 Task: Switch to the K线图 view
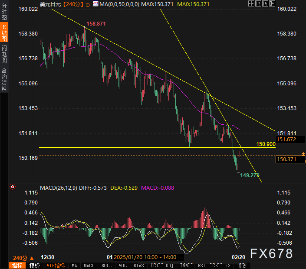click(x=4, y=33)
